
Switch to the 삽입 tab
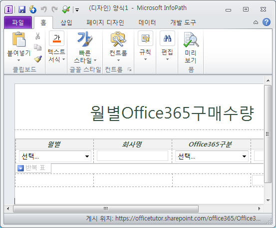coord(66,22)
